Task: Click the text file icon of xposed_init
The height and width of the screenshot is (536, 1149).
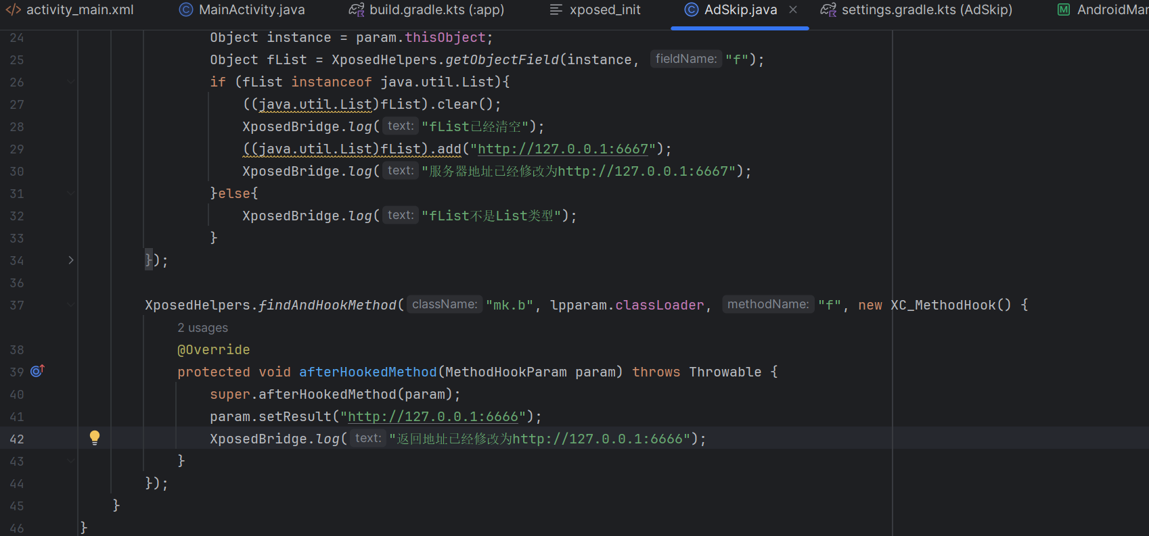Action: (556, 10)
